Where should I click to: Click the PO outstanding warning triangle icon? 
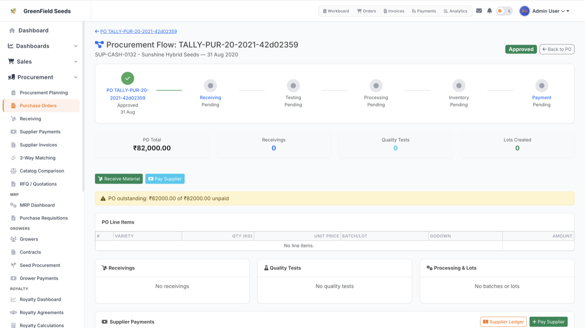pyautogui.click(x=103, y=198)
